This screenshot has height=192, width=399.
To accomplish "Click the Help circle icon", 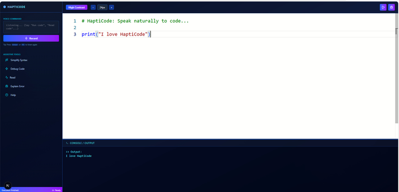I will click(x=6, y=95).
